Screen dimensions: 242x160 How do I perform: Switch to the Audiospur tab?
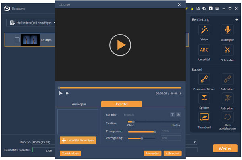pos(79,104)
